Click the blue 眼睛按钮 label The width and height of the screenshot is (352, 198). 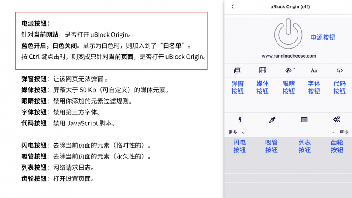pyautogui.click(x=289, y=88)
